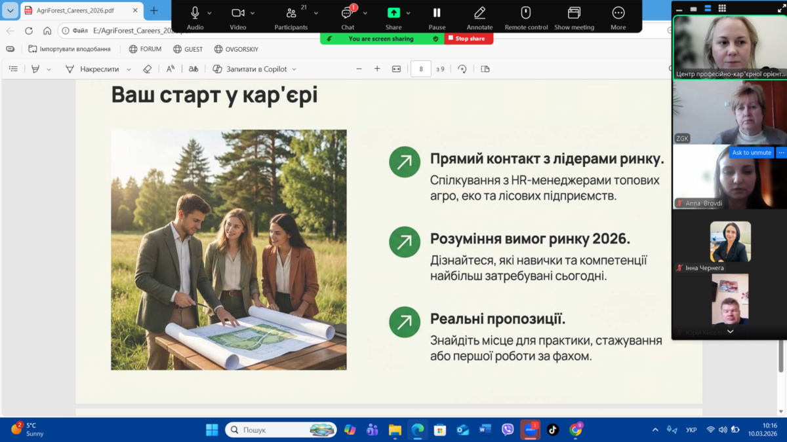Screen dimensions: 787x442
Task: Expand the Audio options arrow
Action: tap(210, 13)
